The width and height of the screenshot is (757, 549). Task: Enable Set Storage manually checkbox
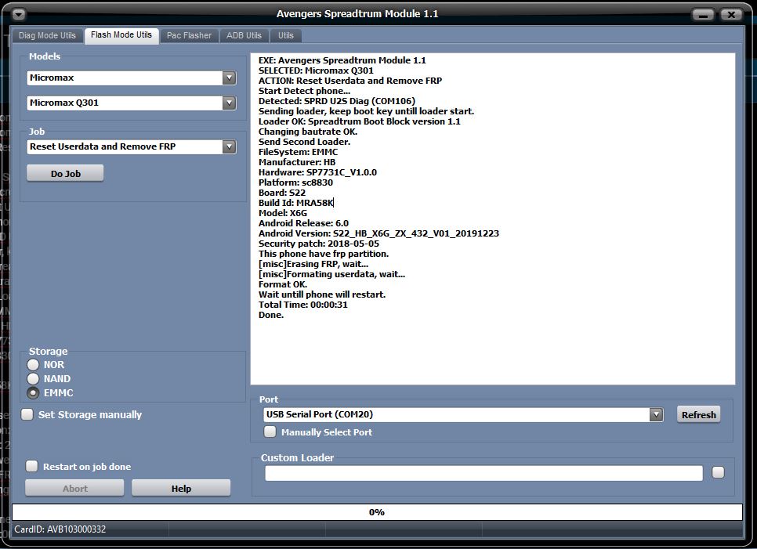(x=27, y=414)
